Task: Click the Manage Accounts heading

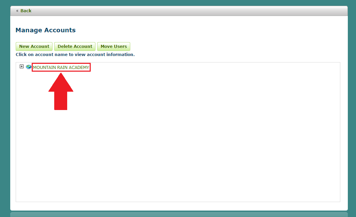Action: pos(45,30)
